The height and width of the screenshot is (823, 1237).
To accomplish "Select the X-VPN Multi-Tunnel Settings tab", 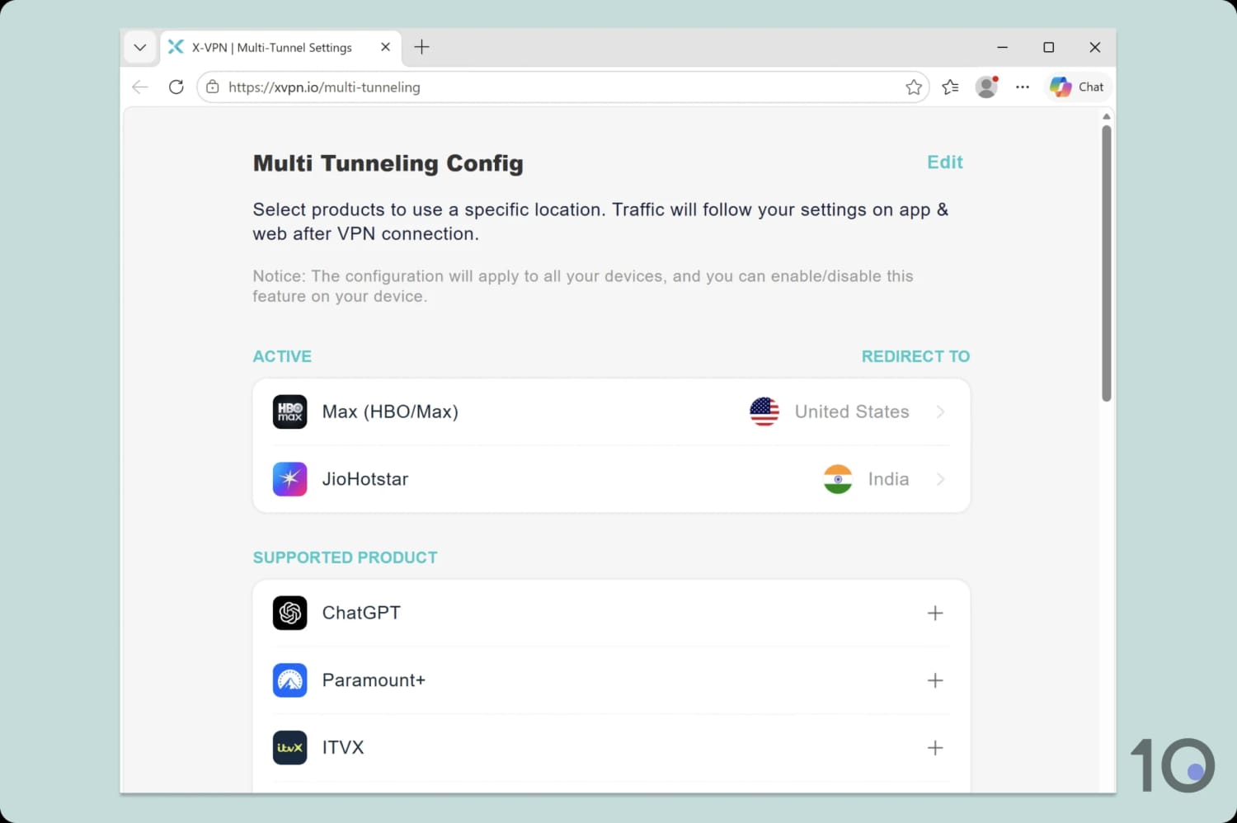I will (x=280, y=47).
